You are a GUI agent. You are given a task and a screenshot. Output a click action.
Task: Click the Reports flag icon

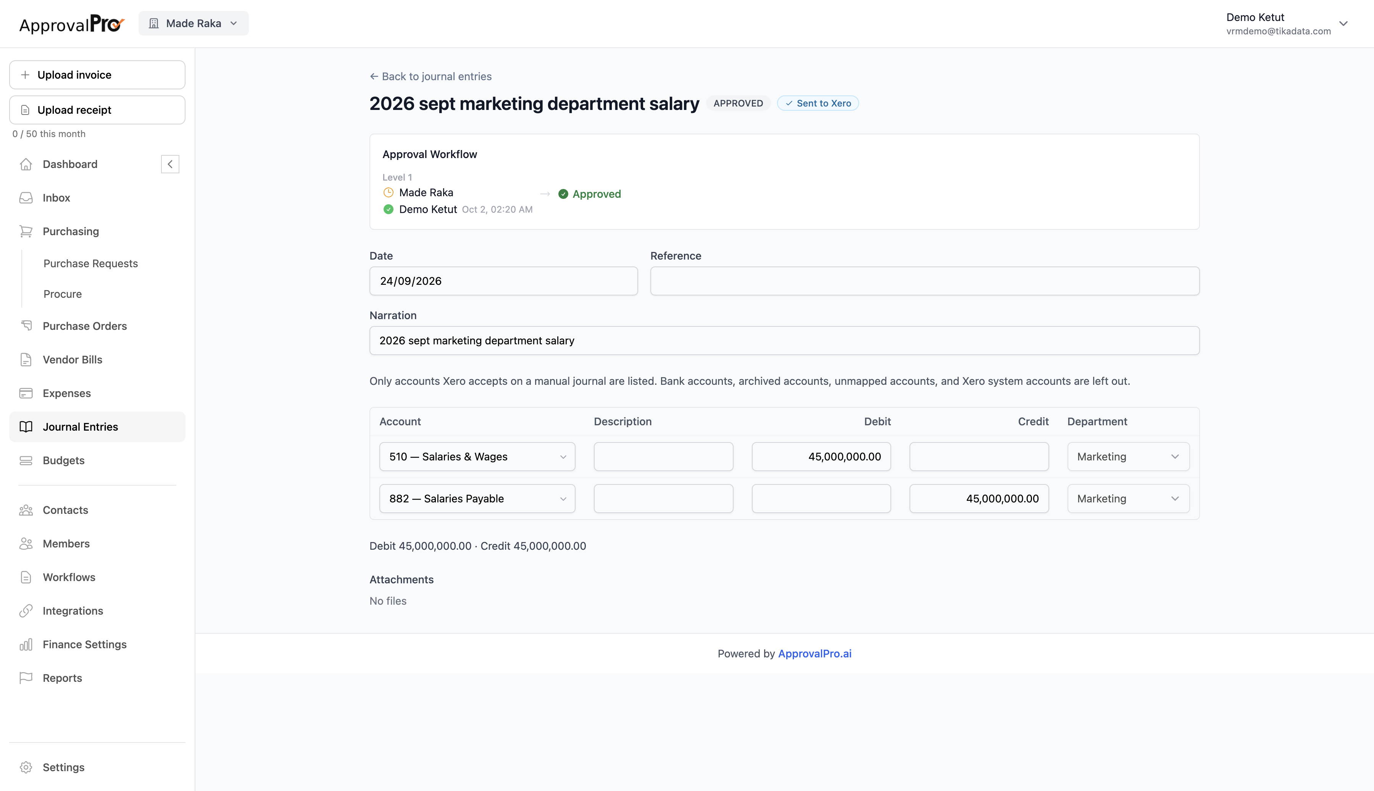(x=26, y=678)
